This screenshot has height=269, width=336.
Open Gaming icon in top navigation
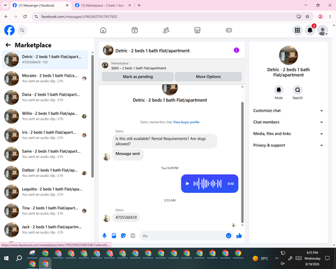coord(228,30)
